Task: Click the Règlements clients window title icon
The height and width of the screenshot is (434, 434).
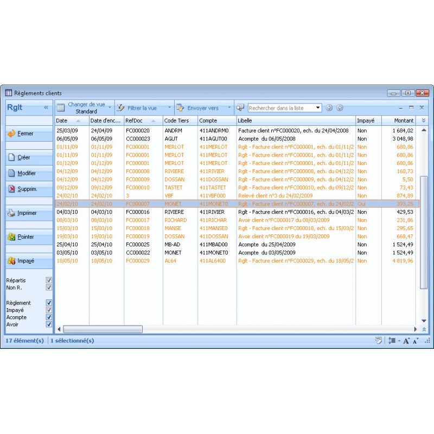Action: [x=9, y=93]
